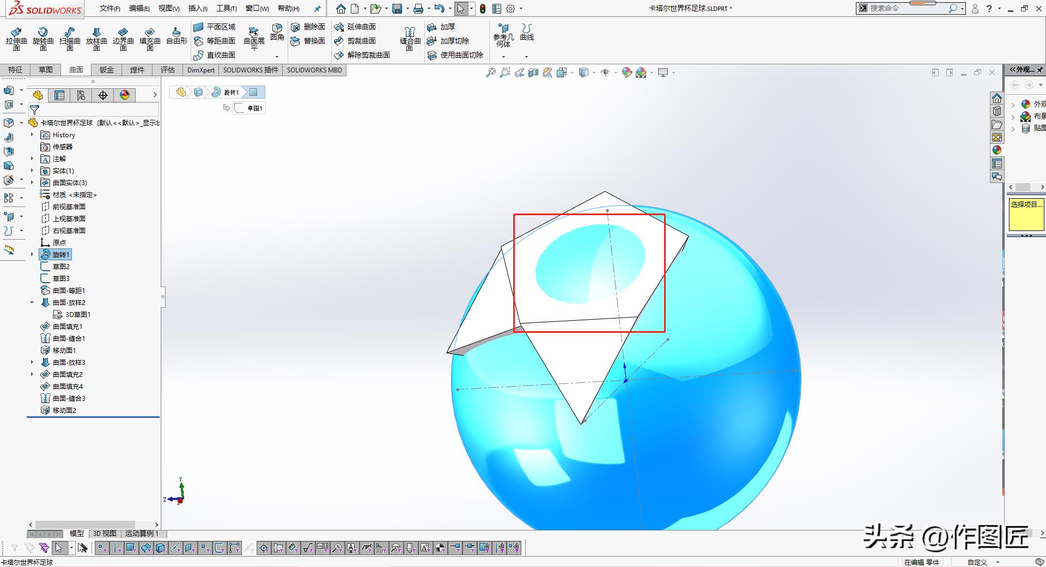The height and width of the screenshot is (567, 1046).
Task: Click the 加厚 thicken tool
Action: click(441, 27)
